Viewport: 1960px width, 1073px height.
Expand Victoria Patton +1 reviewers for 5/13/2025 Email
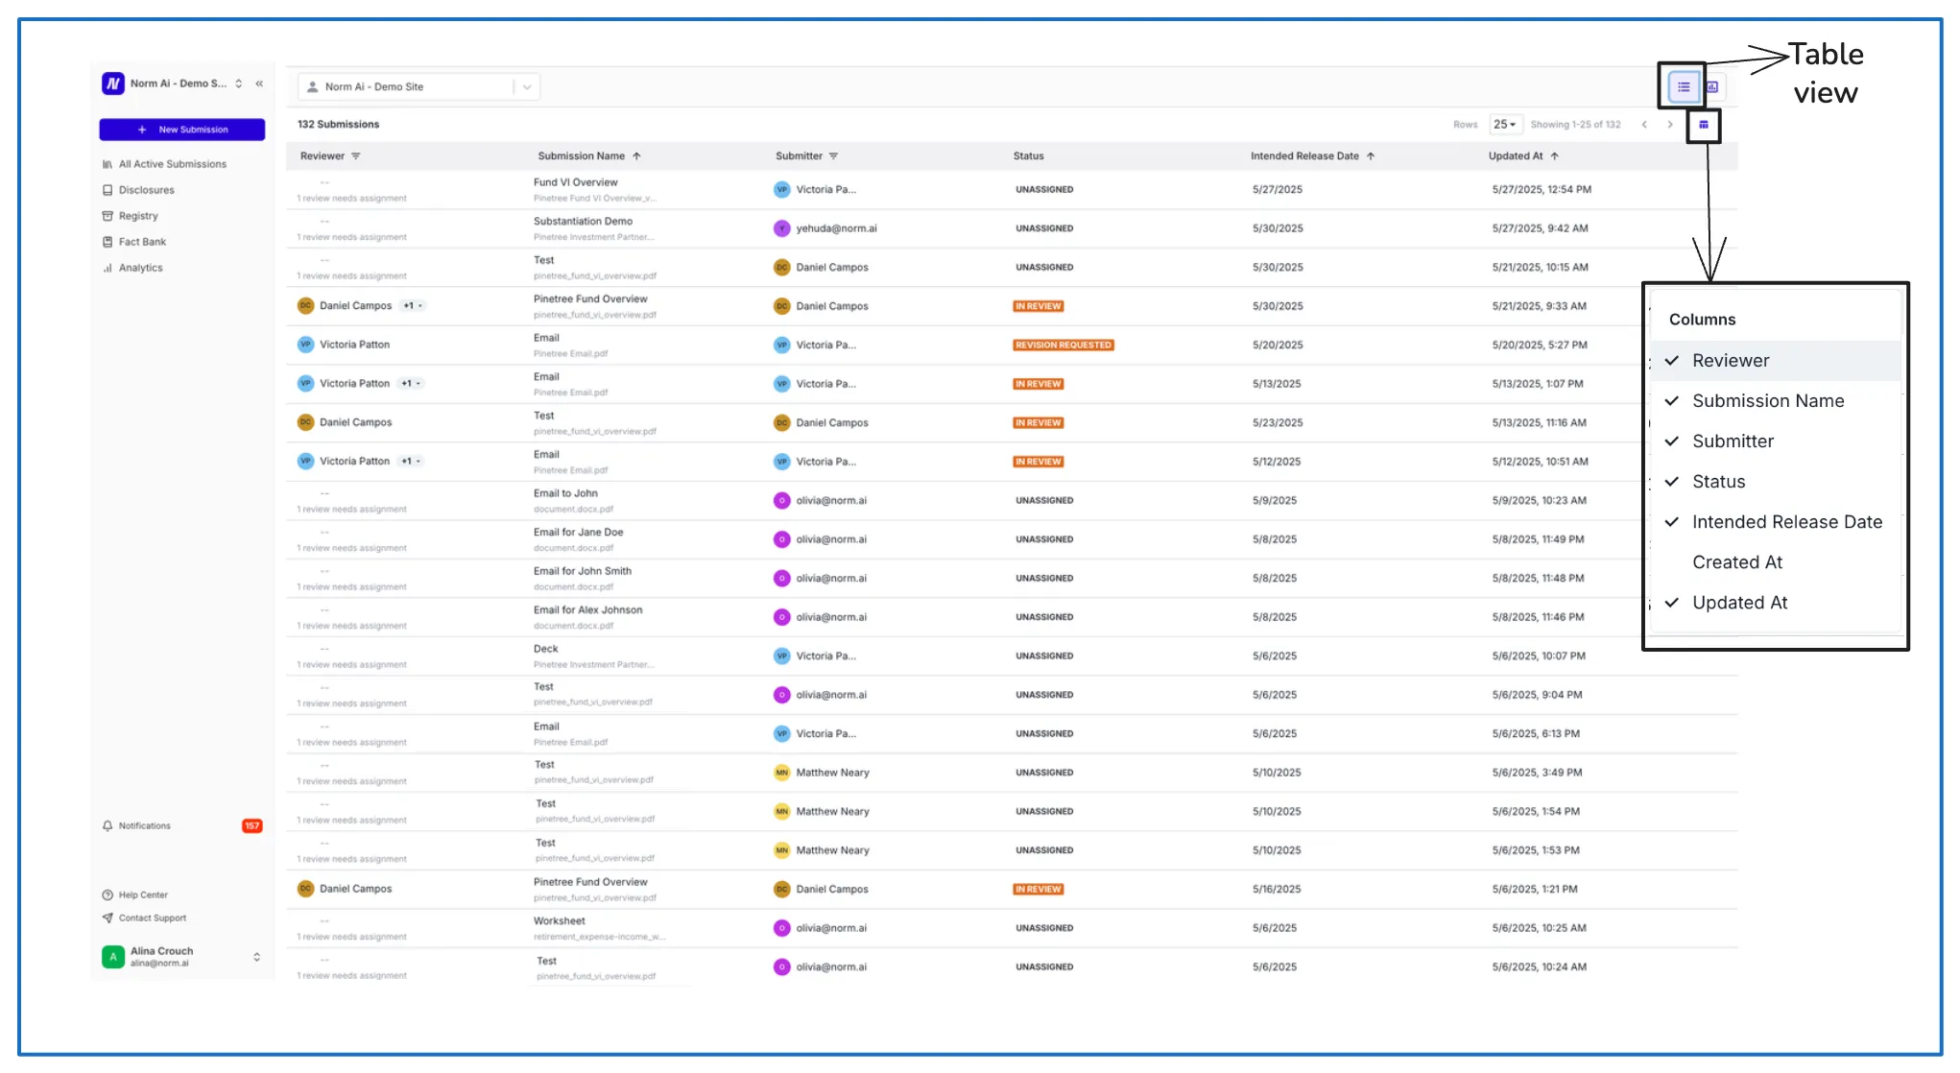[x=411, y=384]
